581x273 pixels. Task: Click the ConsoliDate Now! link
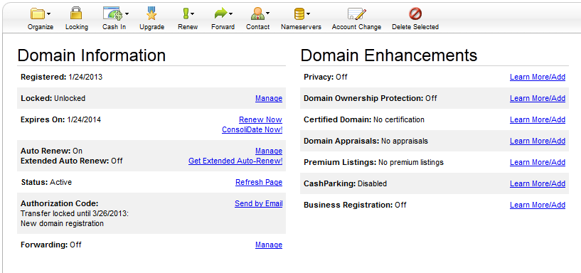pos(252,130)
